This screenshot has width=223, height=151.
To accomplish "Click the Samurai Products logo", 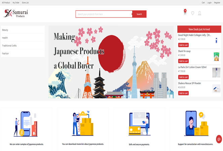I will point(16,13).
